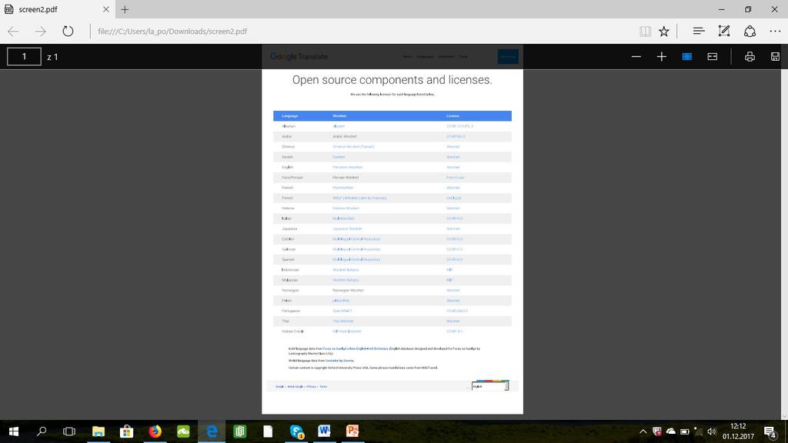Click the Indonesian language row label
This screenshot has height=443, width=788.
point(290,270)
